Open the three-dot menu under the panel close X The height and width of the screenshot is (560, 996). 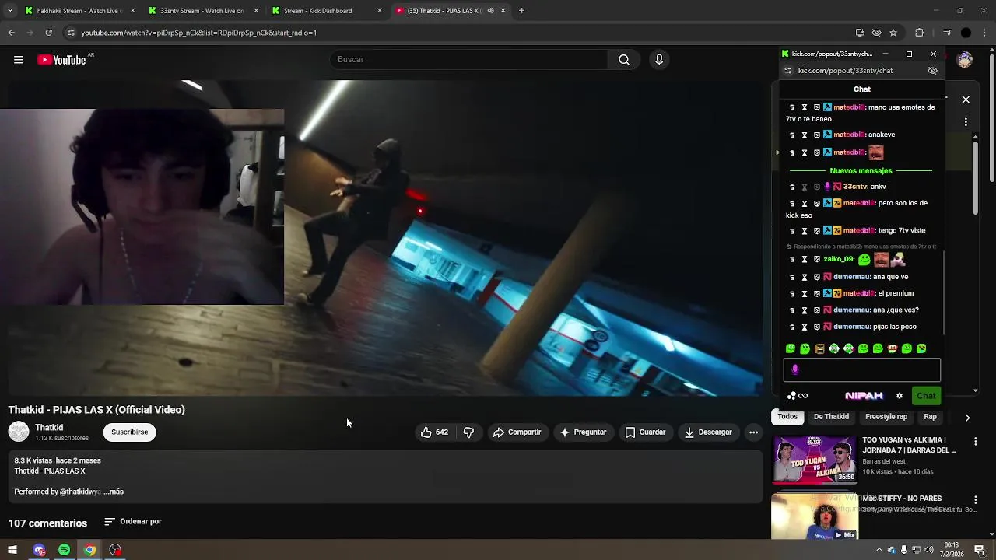[x=966, y=122]
